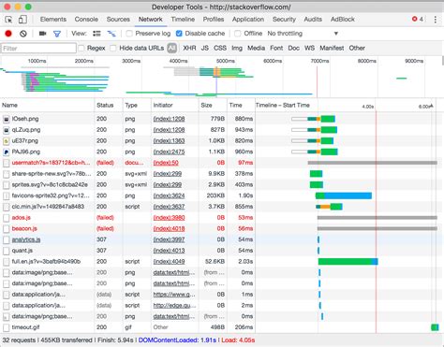Click the file icon of ados.js row
The height and width of the screenshot is (347, 444).
click(7, 218)
